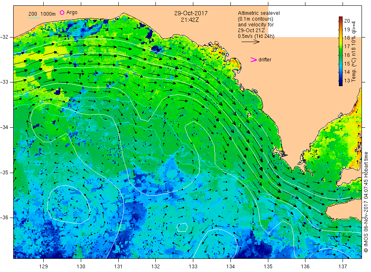The image size is (371, 272).
Task: Click longitude axis label 132
Action: 156,266
